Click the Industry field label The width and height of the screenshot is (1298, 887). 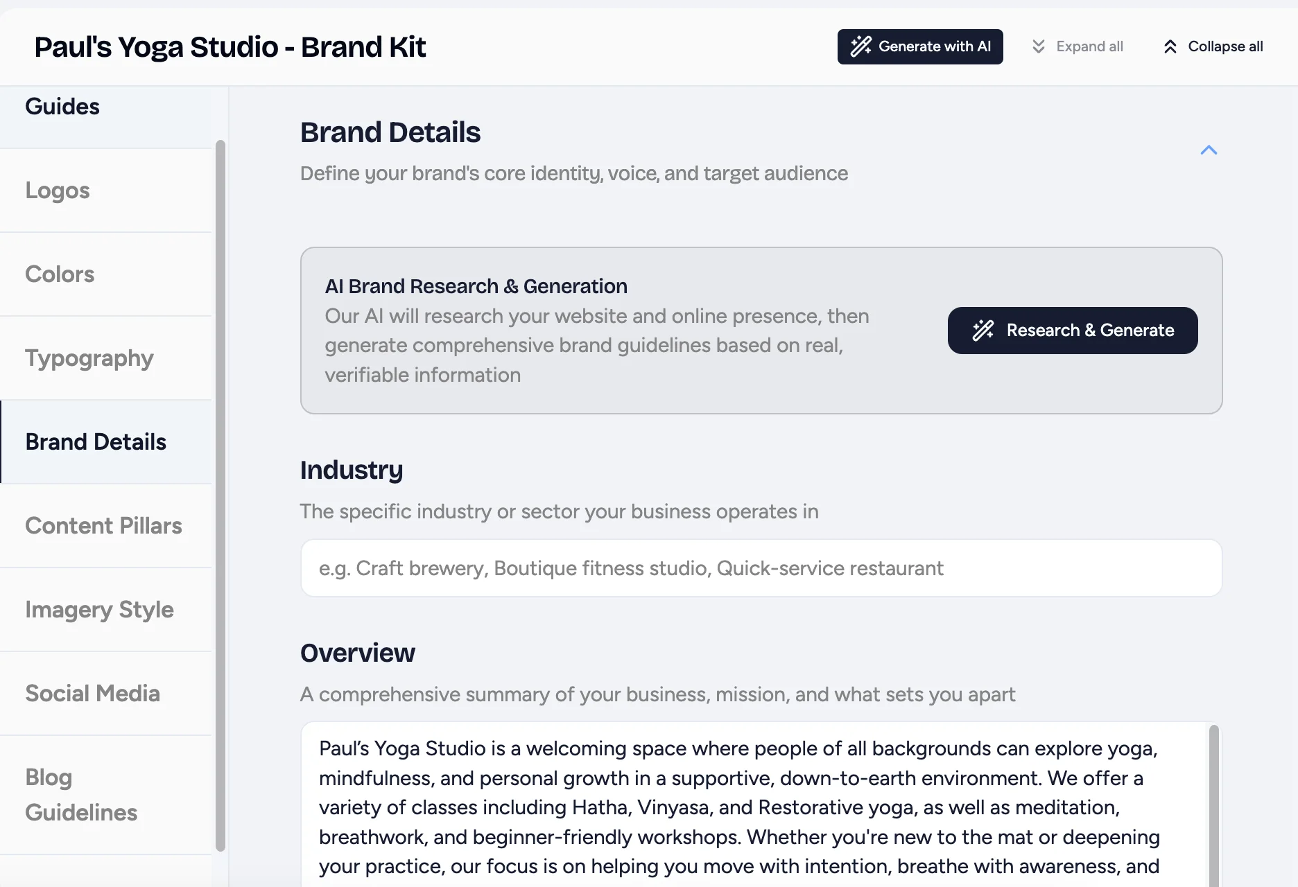click(x=352, y=471)
